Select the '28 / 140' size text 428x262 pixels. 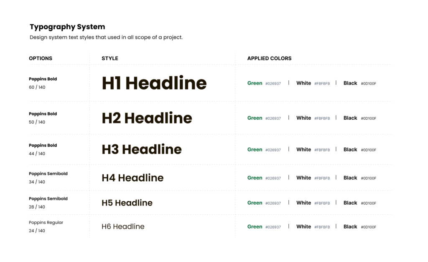click(x=37, y=207)
